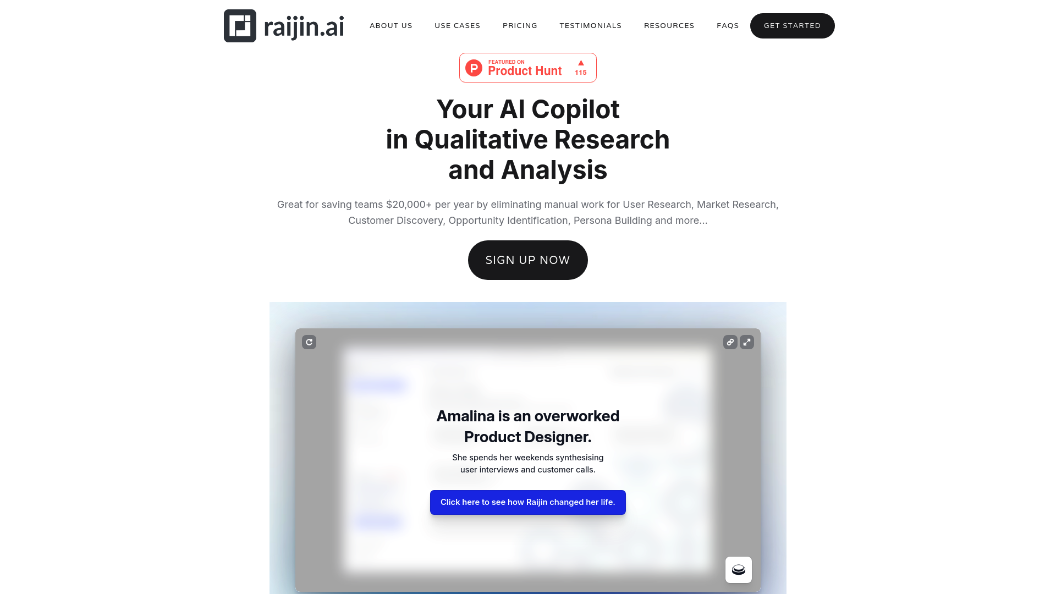
Task: Select USE CASES from navigation bar
Action: pos(458,25)
